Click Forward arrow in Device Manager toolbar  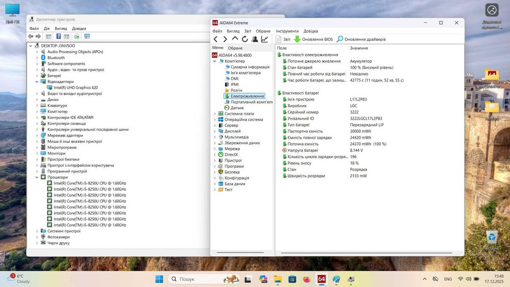38,36
